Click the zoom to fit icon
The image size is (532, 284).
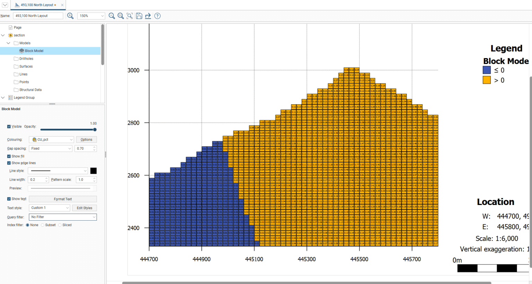coord(130,16)
